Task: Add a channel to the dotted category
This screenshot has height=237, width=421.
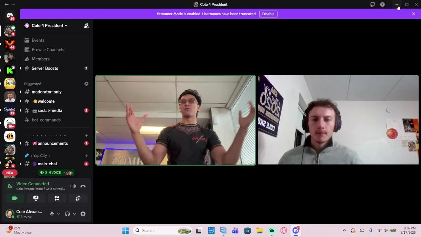Action: (x=86, y=135)
